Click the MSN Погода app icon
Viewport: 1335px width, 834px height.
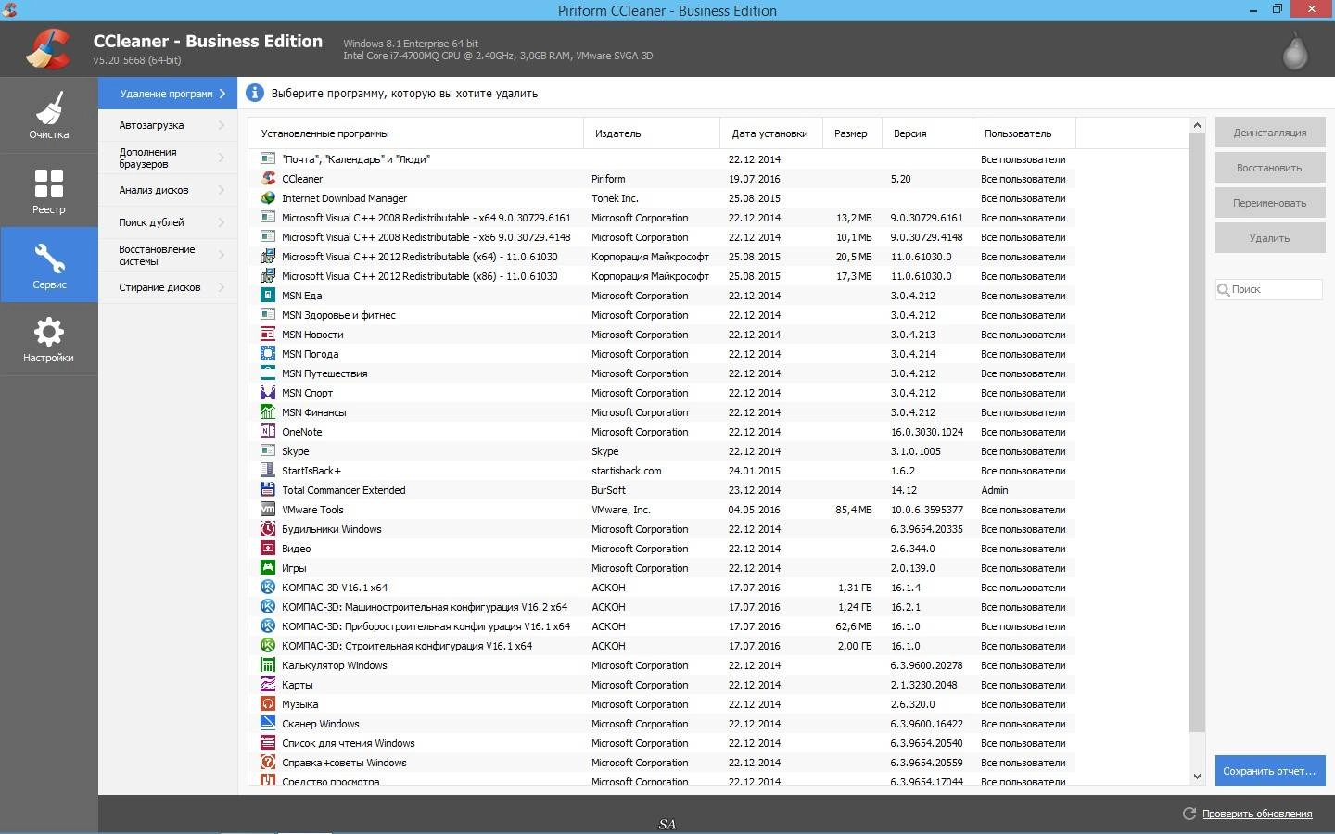pos(268,353)
